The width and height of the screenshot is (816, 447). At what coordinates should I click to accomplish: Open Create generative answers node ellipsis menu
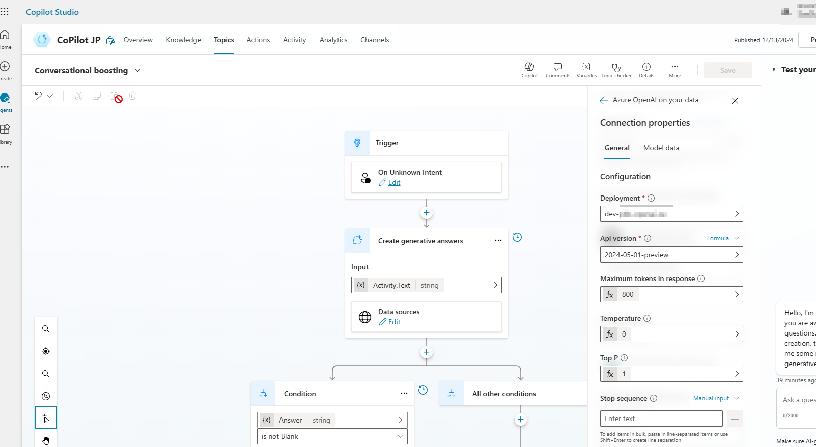[498, 241]
